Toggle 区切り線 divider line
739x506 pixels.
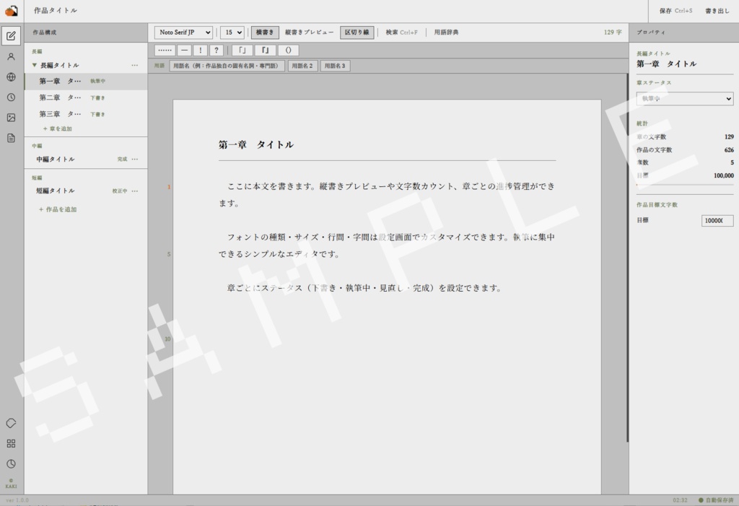tap(357, 32)
